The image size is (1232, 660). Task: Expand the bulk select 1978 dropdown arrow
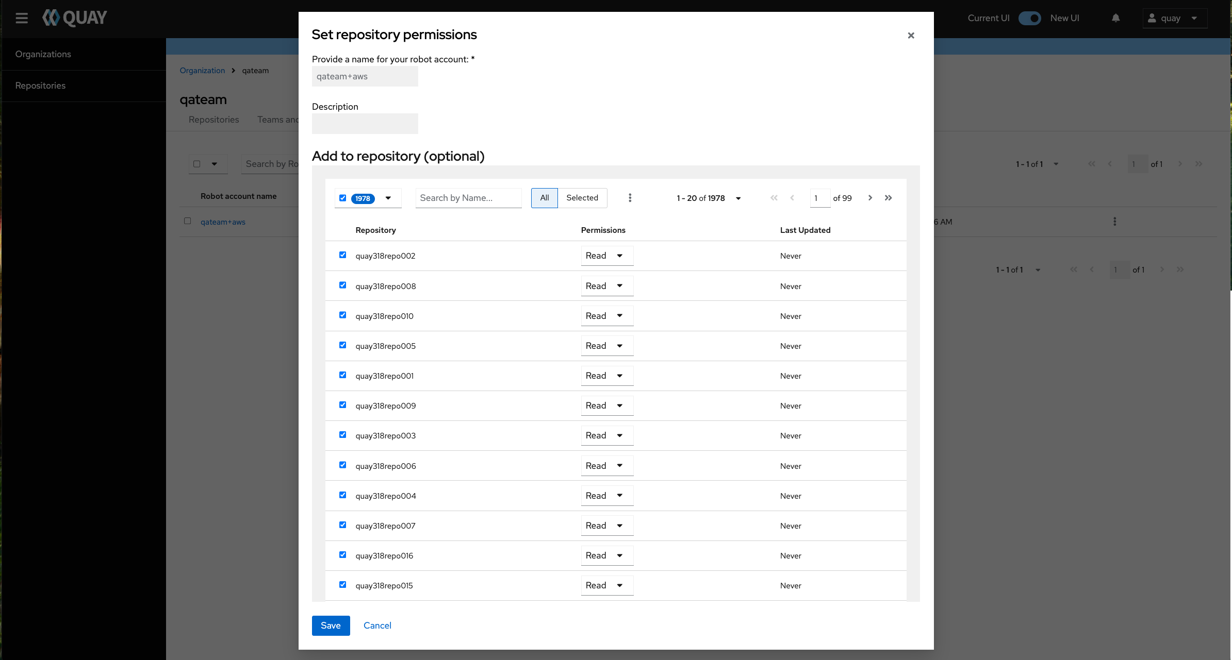(x=388, y=198)
